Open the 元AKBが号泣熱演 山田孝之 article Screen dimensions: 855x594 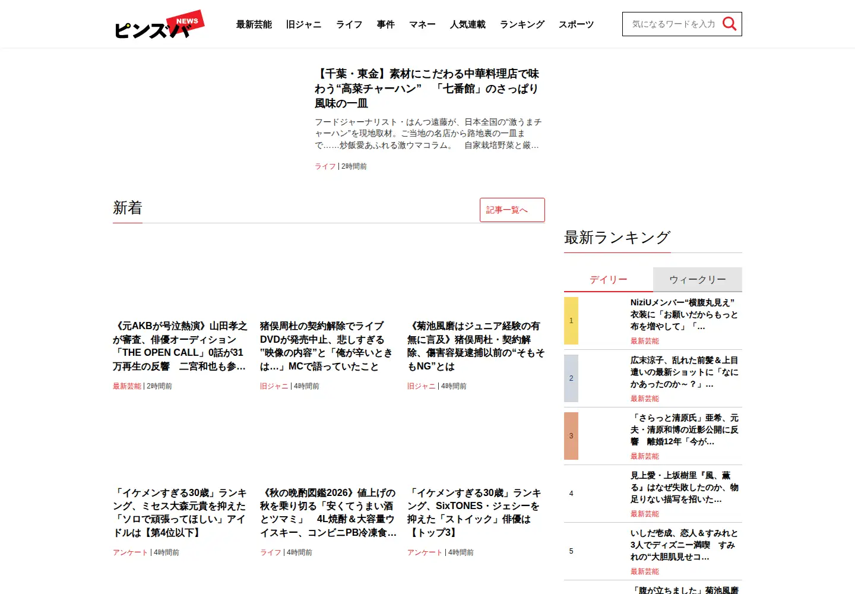point(180,346)
